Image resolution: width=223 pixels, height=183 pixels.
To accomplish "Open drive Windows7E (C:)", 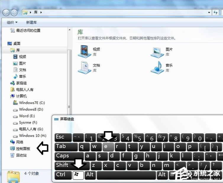I will (29, 103).
